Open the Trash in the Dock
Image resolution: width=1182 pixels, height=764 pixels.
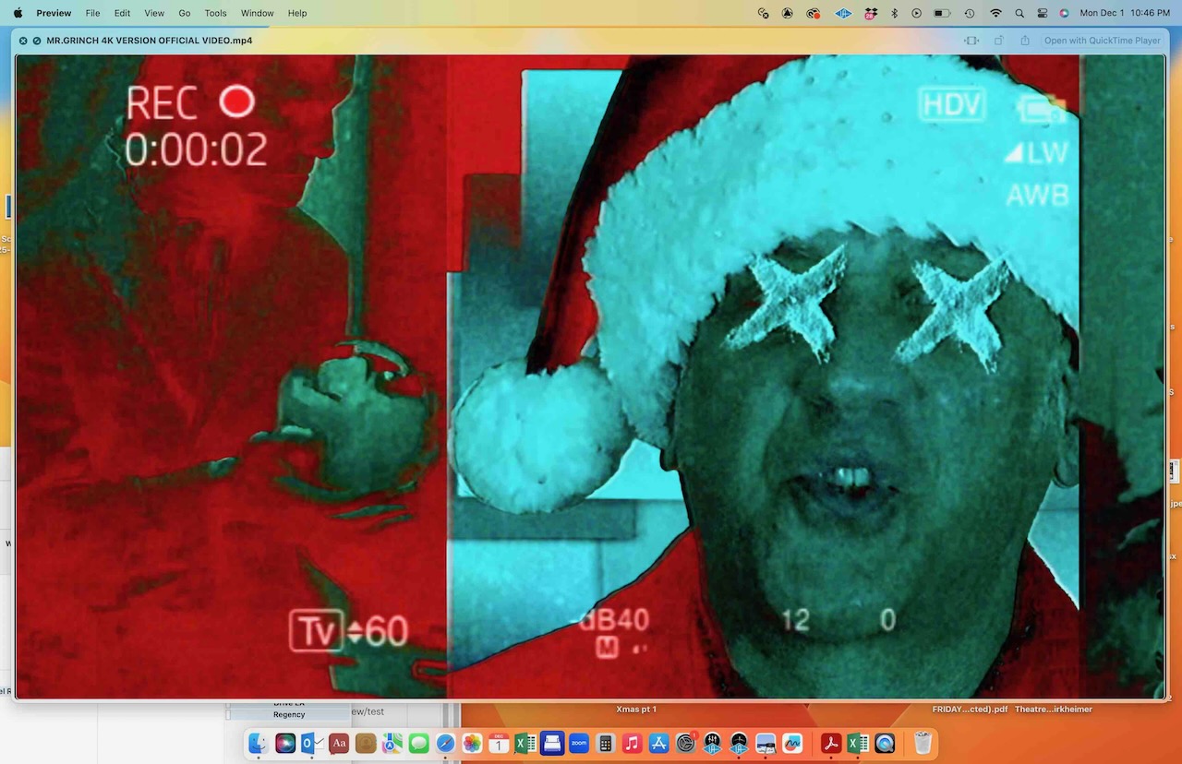click(923, 743)
